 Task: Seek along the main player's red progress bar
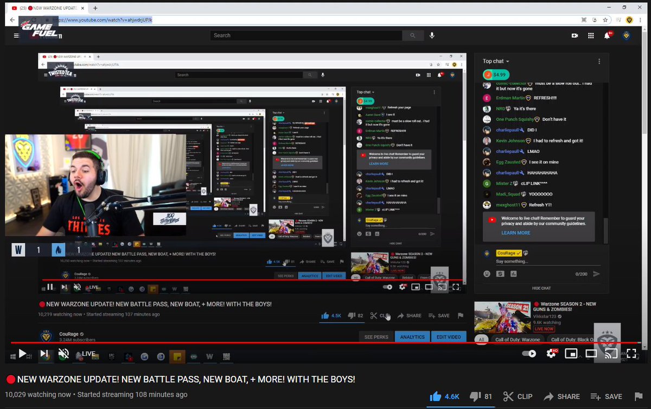pos(325,342)
